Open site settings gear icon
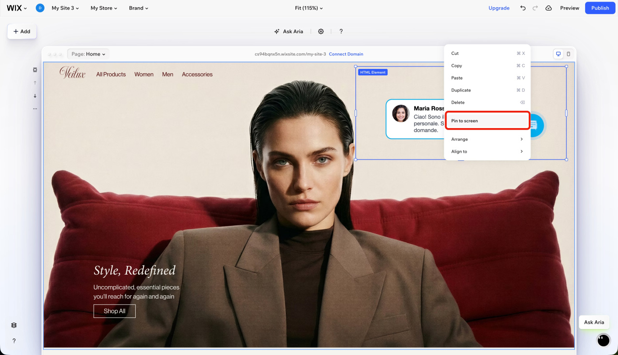This screenshot has width=618, height=355. tap(321, 31)
